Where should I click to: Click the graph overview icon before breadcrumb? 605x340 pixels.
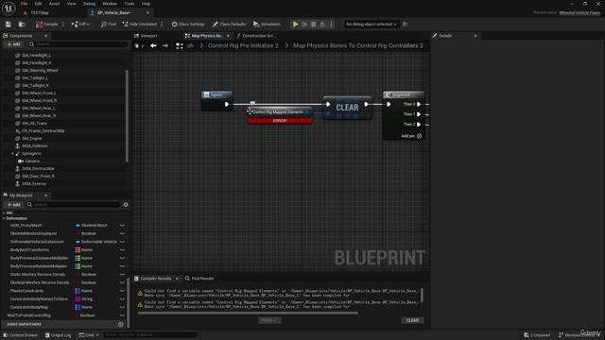[180, 46]
